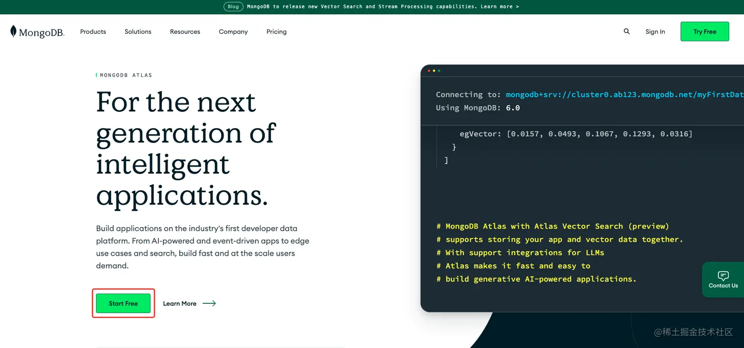Open the Resources menu
Screen dimensions: 744x348
pyautogui.click(x=185, y=31)
